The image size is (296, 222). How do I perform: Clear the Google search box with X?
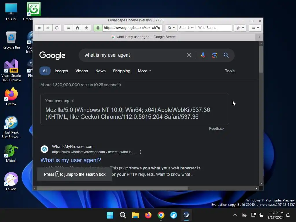(189, 55)
